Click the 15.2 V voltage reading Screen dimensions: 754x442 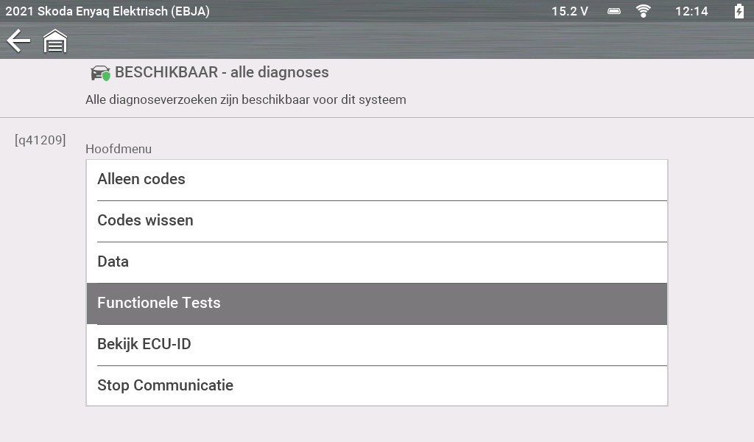coord(570,11)
